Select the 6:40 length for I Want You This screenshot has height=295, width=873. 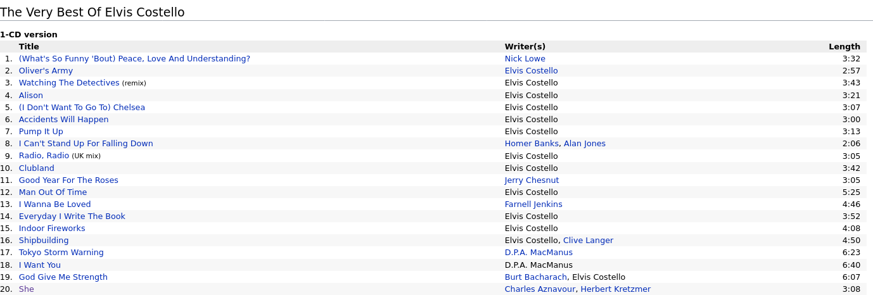tap(851, 265)
